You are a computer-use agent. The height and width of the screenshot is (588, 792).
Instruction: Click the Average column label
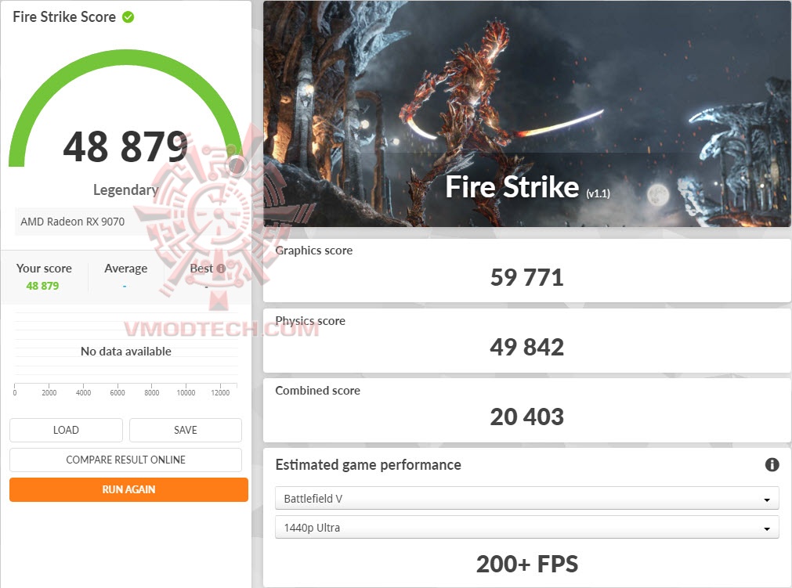(126, 269)
